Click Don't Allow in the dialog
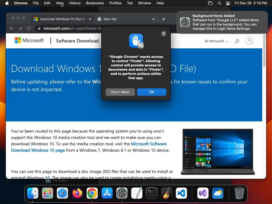Viewport: 272px width, 204px height. coord(120,92)
